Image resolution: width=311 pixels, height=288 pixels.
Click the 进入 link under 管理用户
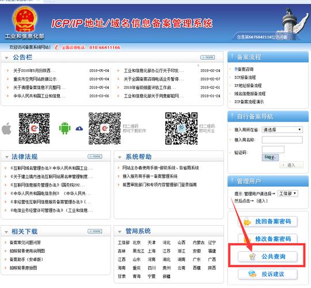click(x=262, y=201)
